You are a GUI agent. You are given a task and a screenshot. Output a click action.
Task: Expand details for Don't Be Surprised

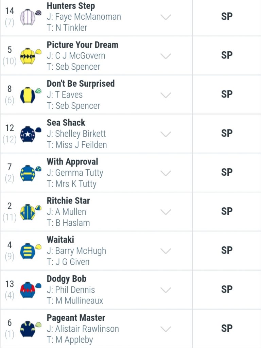coord(166,95)
